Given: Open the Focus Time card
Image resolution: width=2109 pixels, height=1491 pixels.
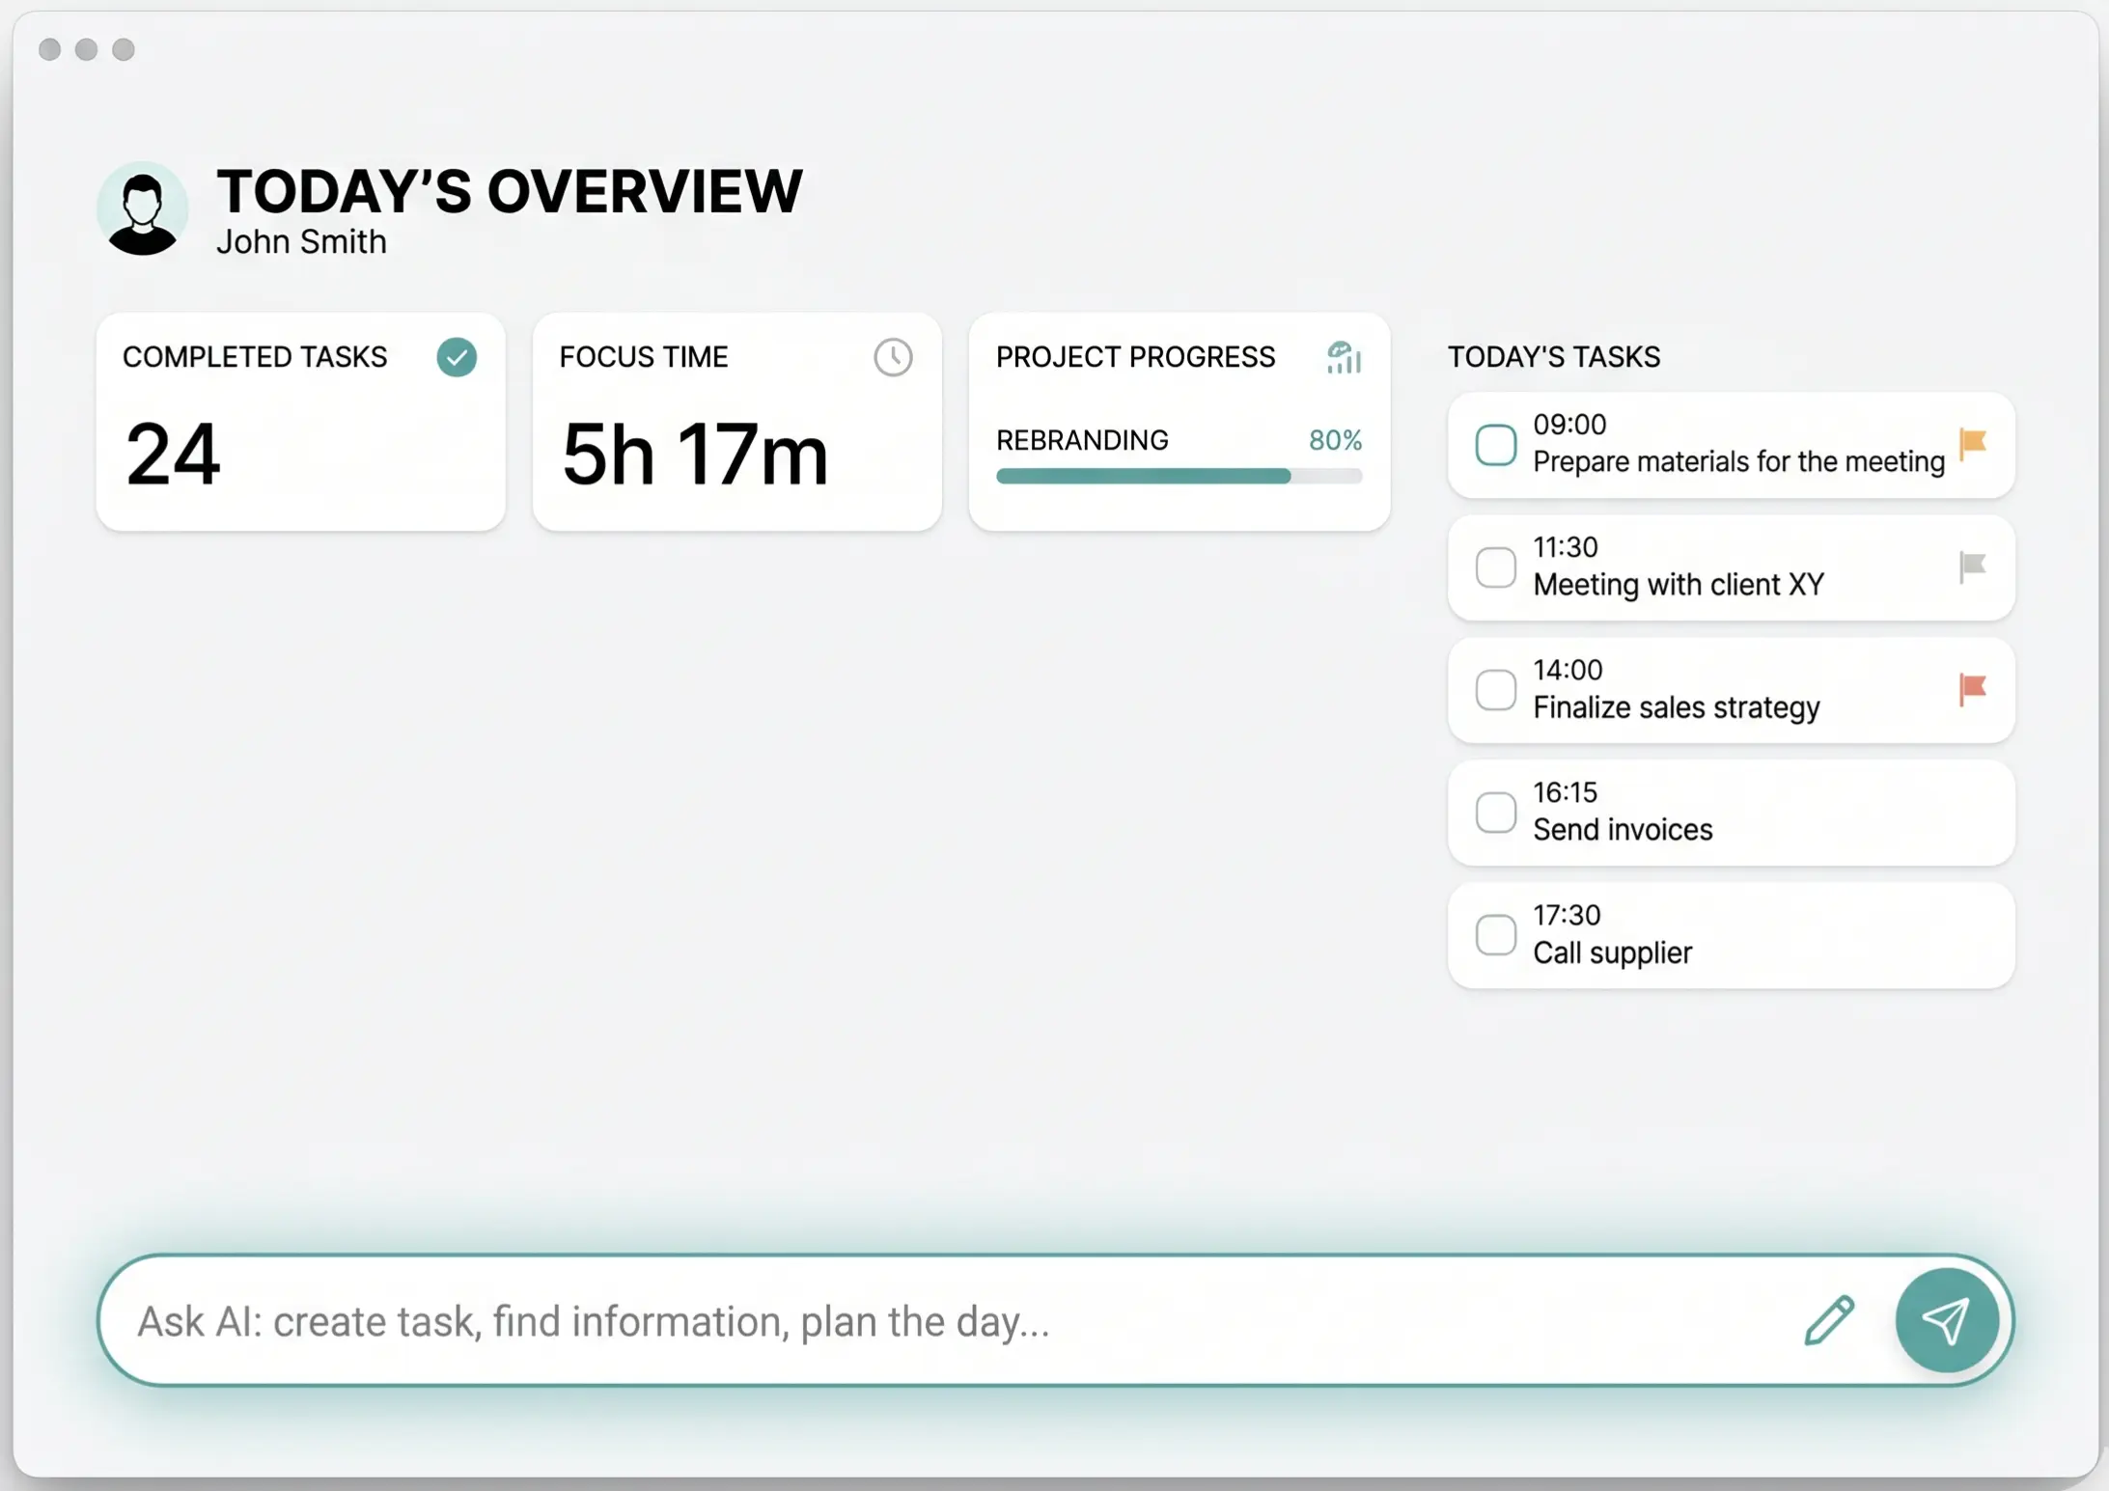Looking at the screenshot, I should [736, 422].
